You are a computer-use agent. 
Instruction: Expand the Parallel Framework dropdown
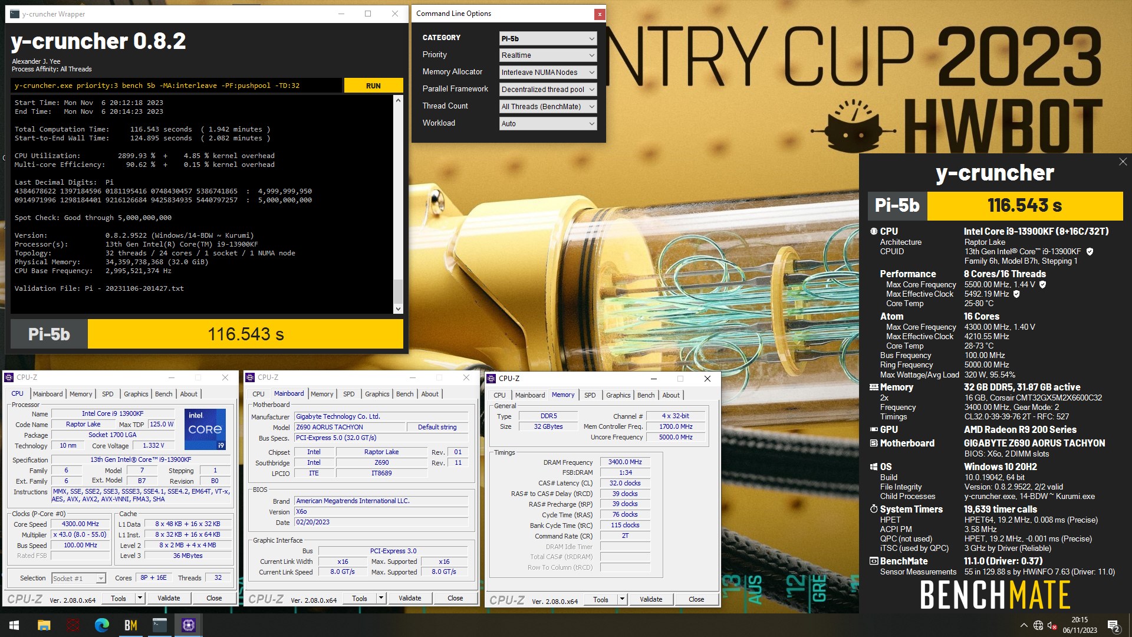[548, 89]
